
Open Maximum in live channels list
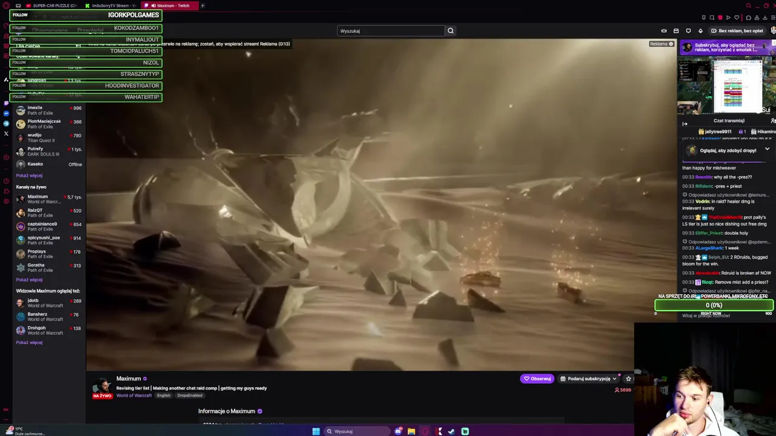click(48, 199)
